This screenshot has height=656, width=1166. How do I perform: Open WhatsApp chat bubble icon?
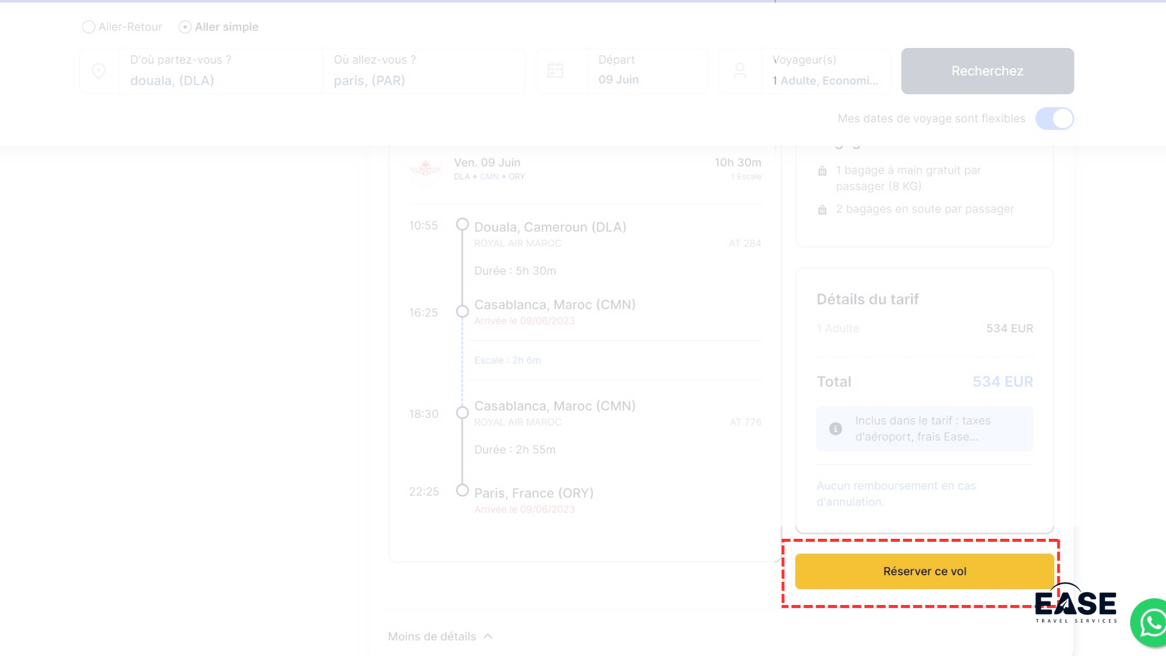click(1151, 623)
